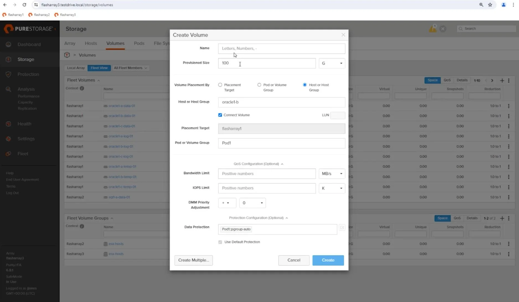
Task: Click the IOPS Limit field
Action: [267, 188]
